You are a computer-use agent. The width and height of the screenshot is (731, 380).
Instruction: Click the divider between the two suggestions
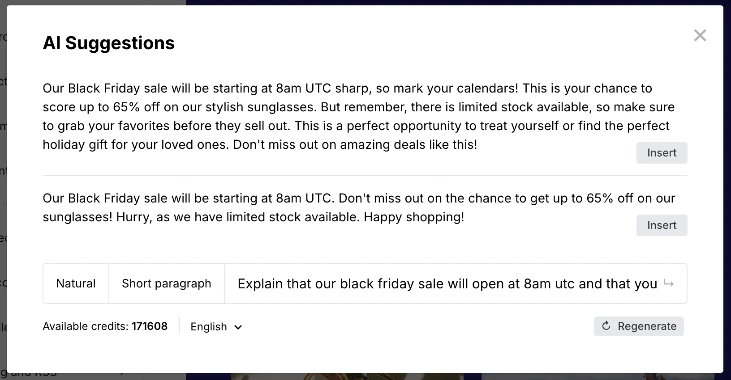(x=365, y=176)
